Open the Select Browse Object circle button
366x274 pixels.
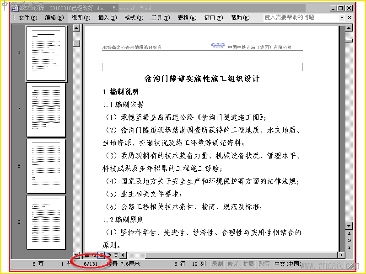[349, 241]
